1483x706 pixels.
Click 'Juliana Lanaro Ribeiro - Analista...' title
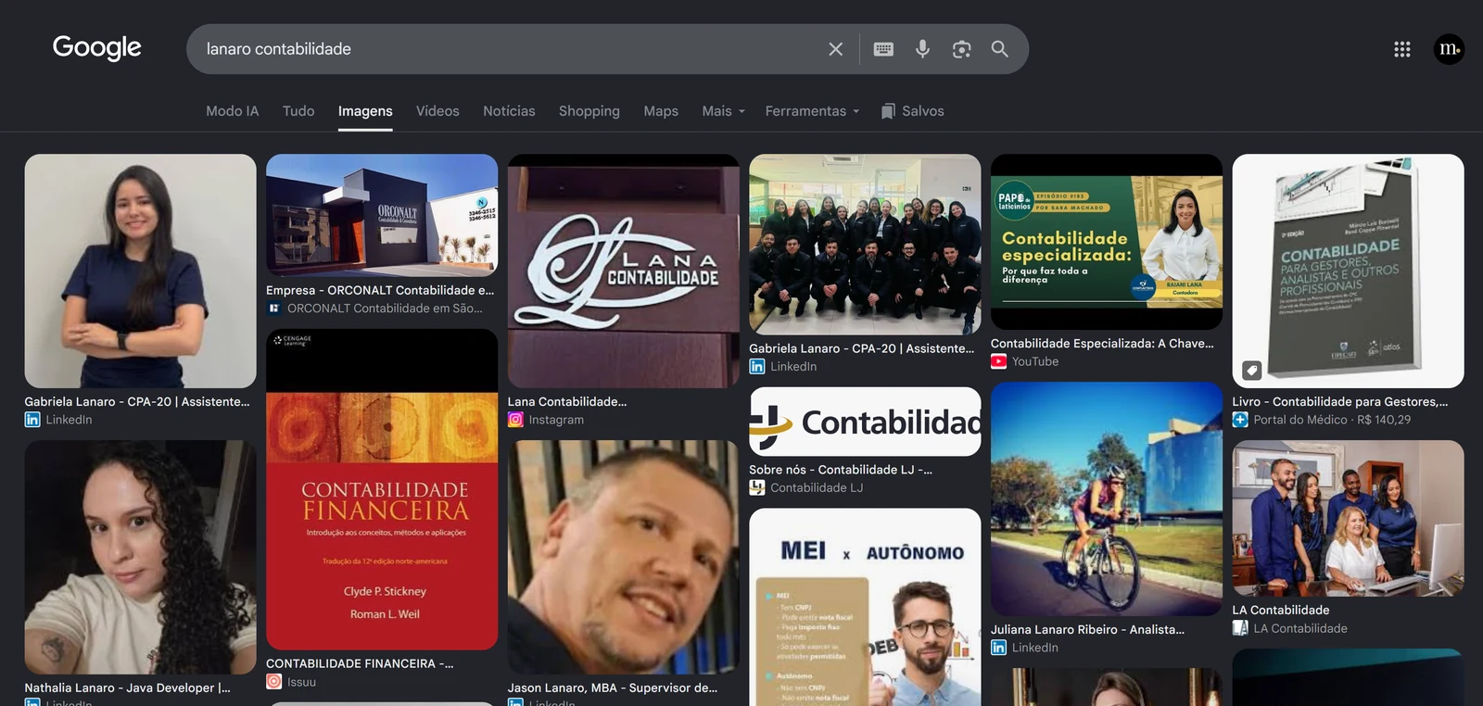(x=1087, y=629)
